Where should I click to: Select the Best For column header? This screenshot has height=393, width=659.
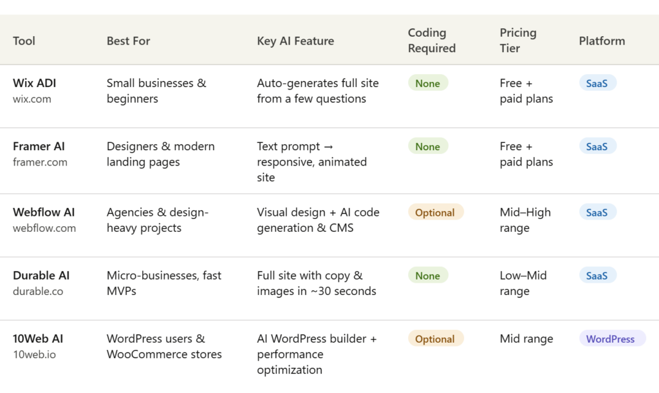[128, 41]
